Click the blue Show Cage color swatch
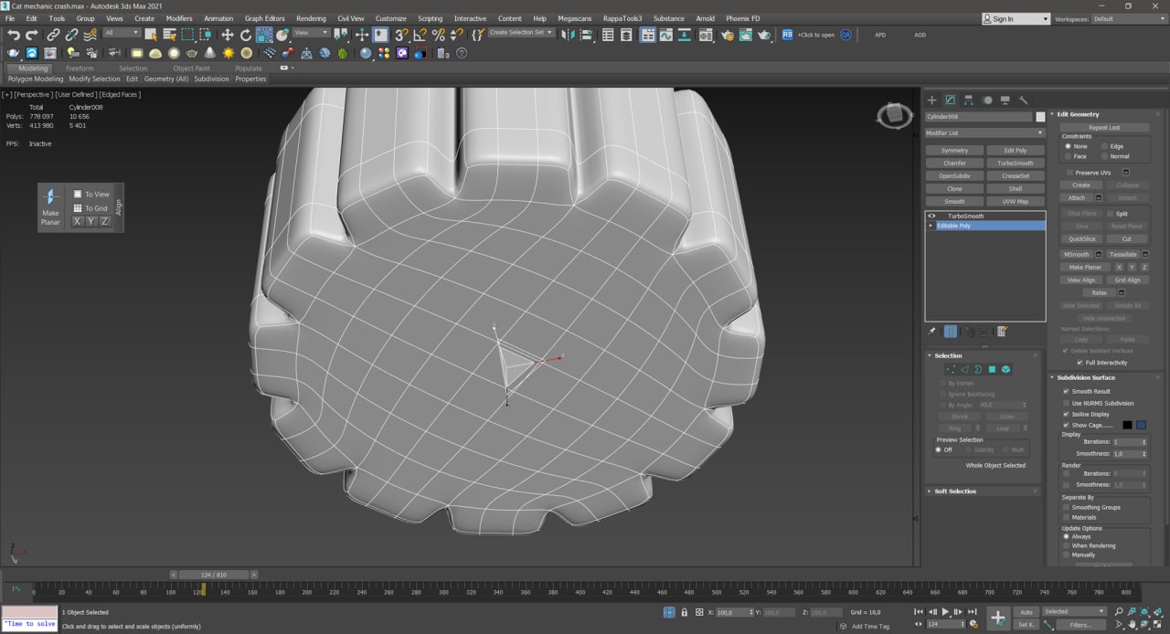Screen dimensions: 1170x634 [1141, 425]
